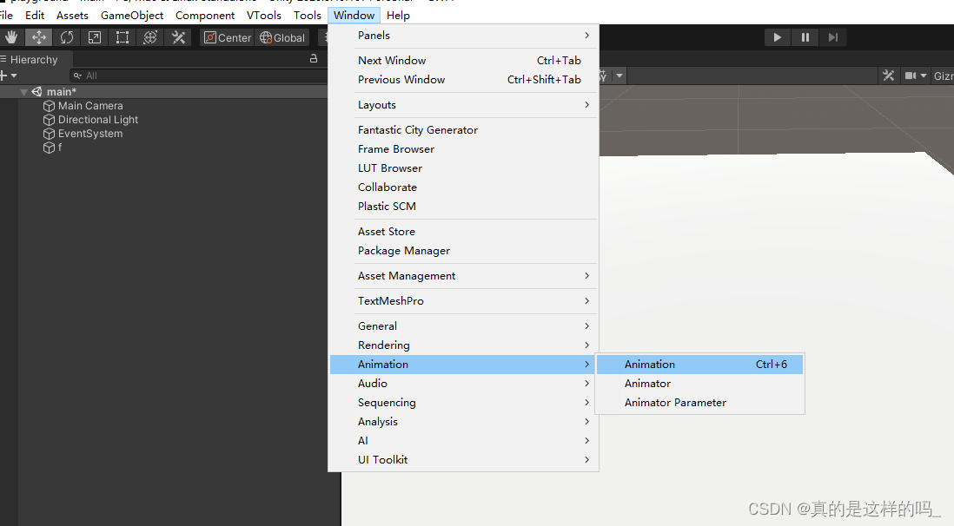Viewport: 954px width, 526px height.
Task: Select the Hand tool
Action: click(x=11, y=37)
